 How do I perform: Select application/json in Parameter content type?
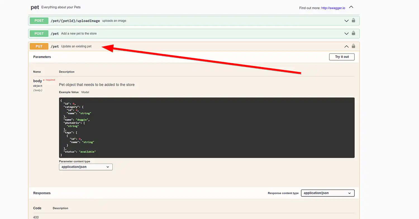[85, 167]
